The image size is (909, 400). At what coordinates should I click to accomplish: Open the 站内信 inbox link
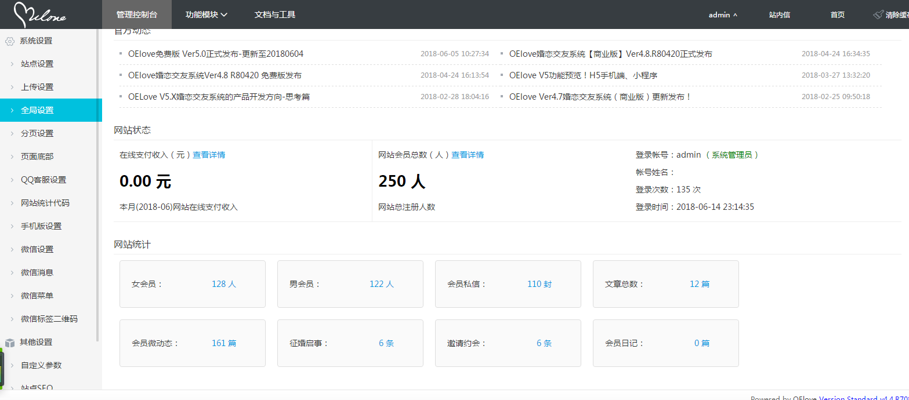(x=779, y=15)
